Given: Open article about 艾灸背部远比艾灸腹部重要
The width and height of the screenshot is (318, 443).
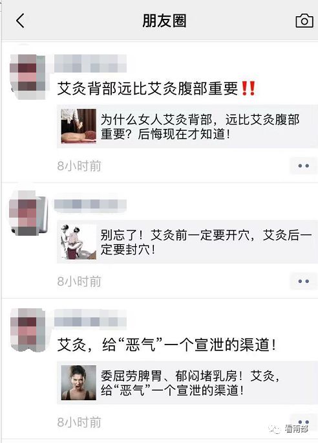Looking at the screenshot, I should (187, 126).
